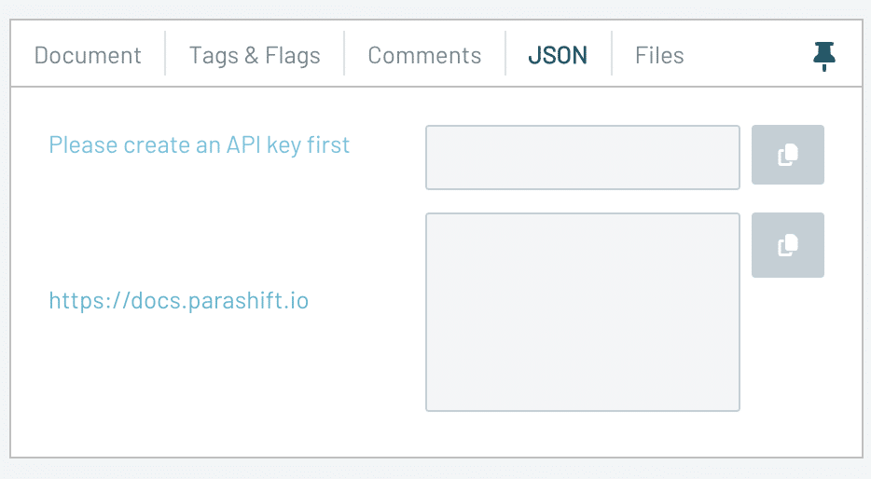Click the copy icon beside the single-line field
The height and width of the screenshot is (479, 871).
coord(787,155)
